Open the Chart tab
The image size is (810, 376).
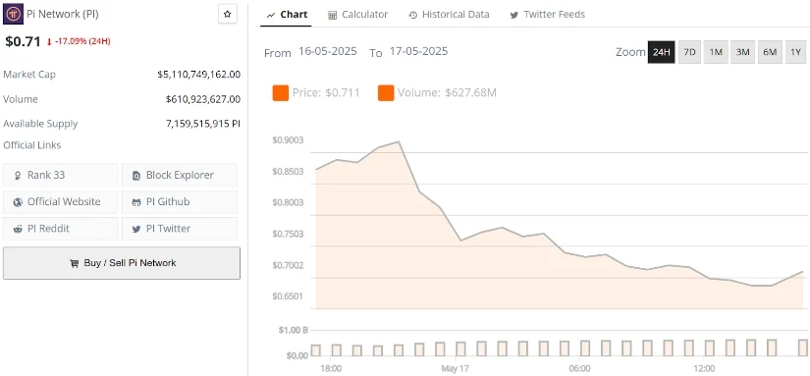[x=287, y=15]
